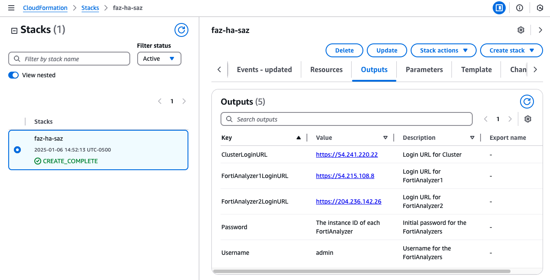Click the CREATE_COMPLETE status text

coord(70,161)
